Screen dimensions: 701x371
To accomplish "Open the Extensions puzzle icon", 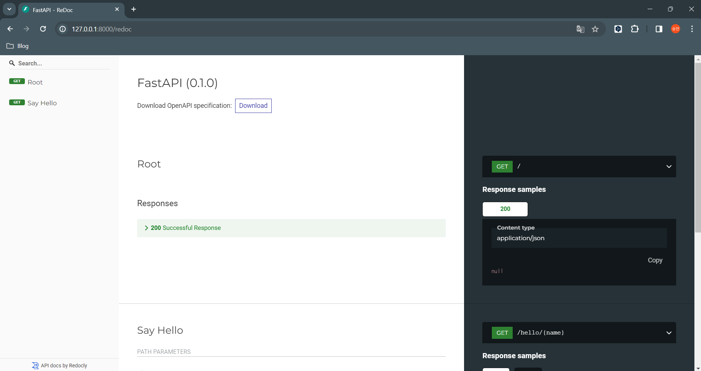I will click(635, 29).
